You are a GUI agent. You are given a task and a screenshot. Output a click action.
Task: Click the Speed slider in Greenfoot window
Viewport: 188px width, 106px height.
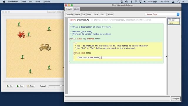click(x=56, y=86)
